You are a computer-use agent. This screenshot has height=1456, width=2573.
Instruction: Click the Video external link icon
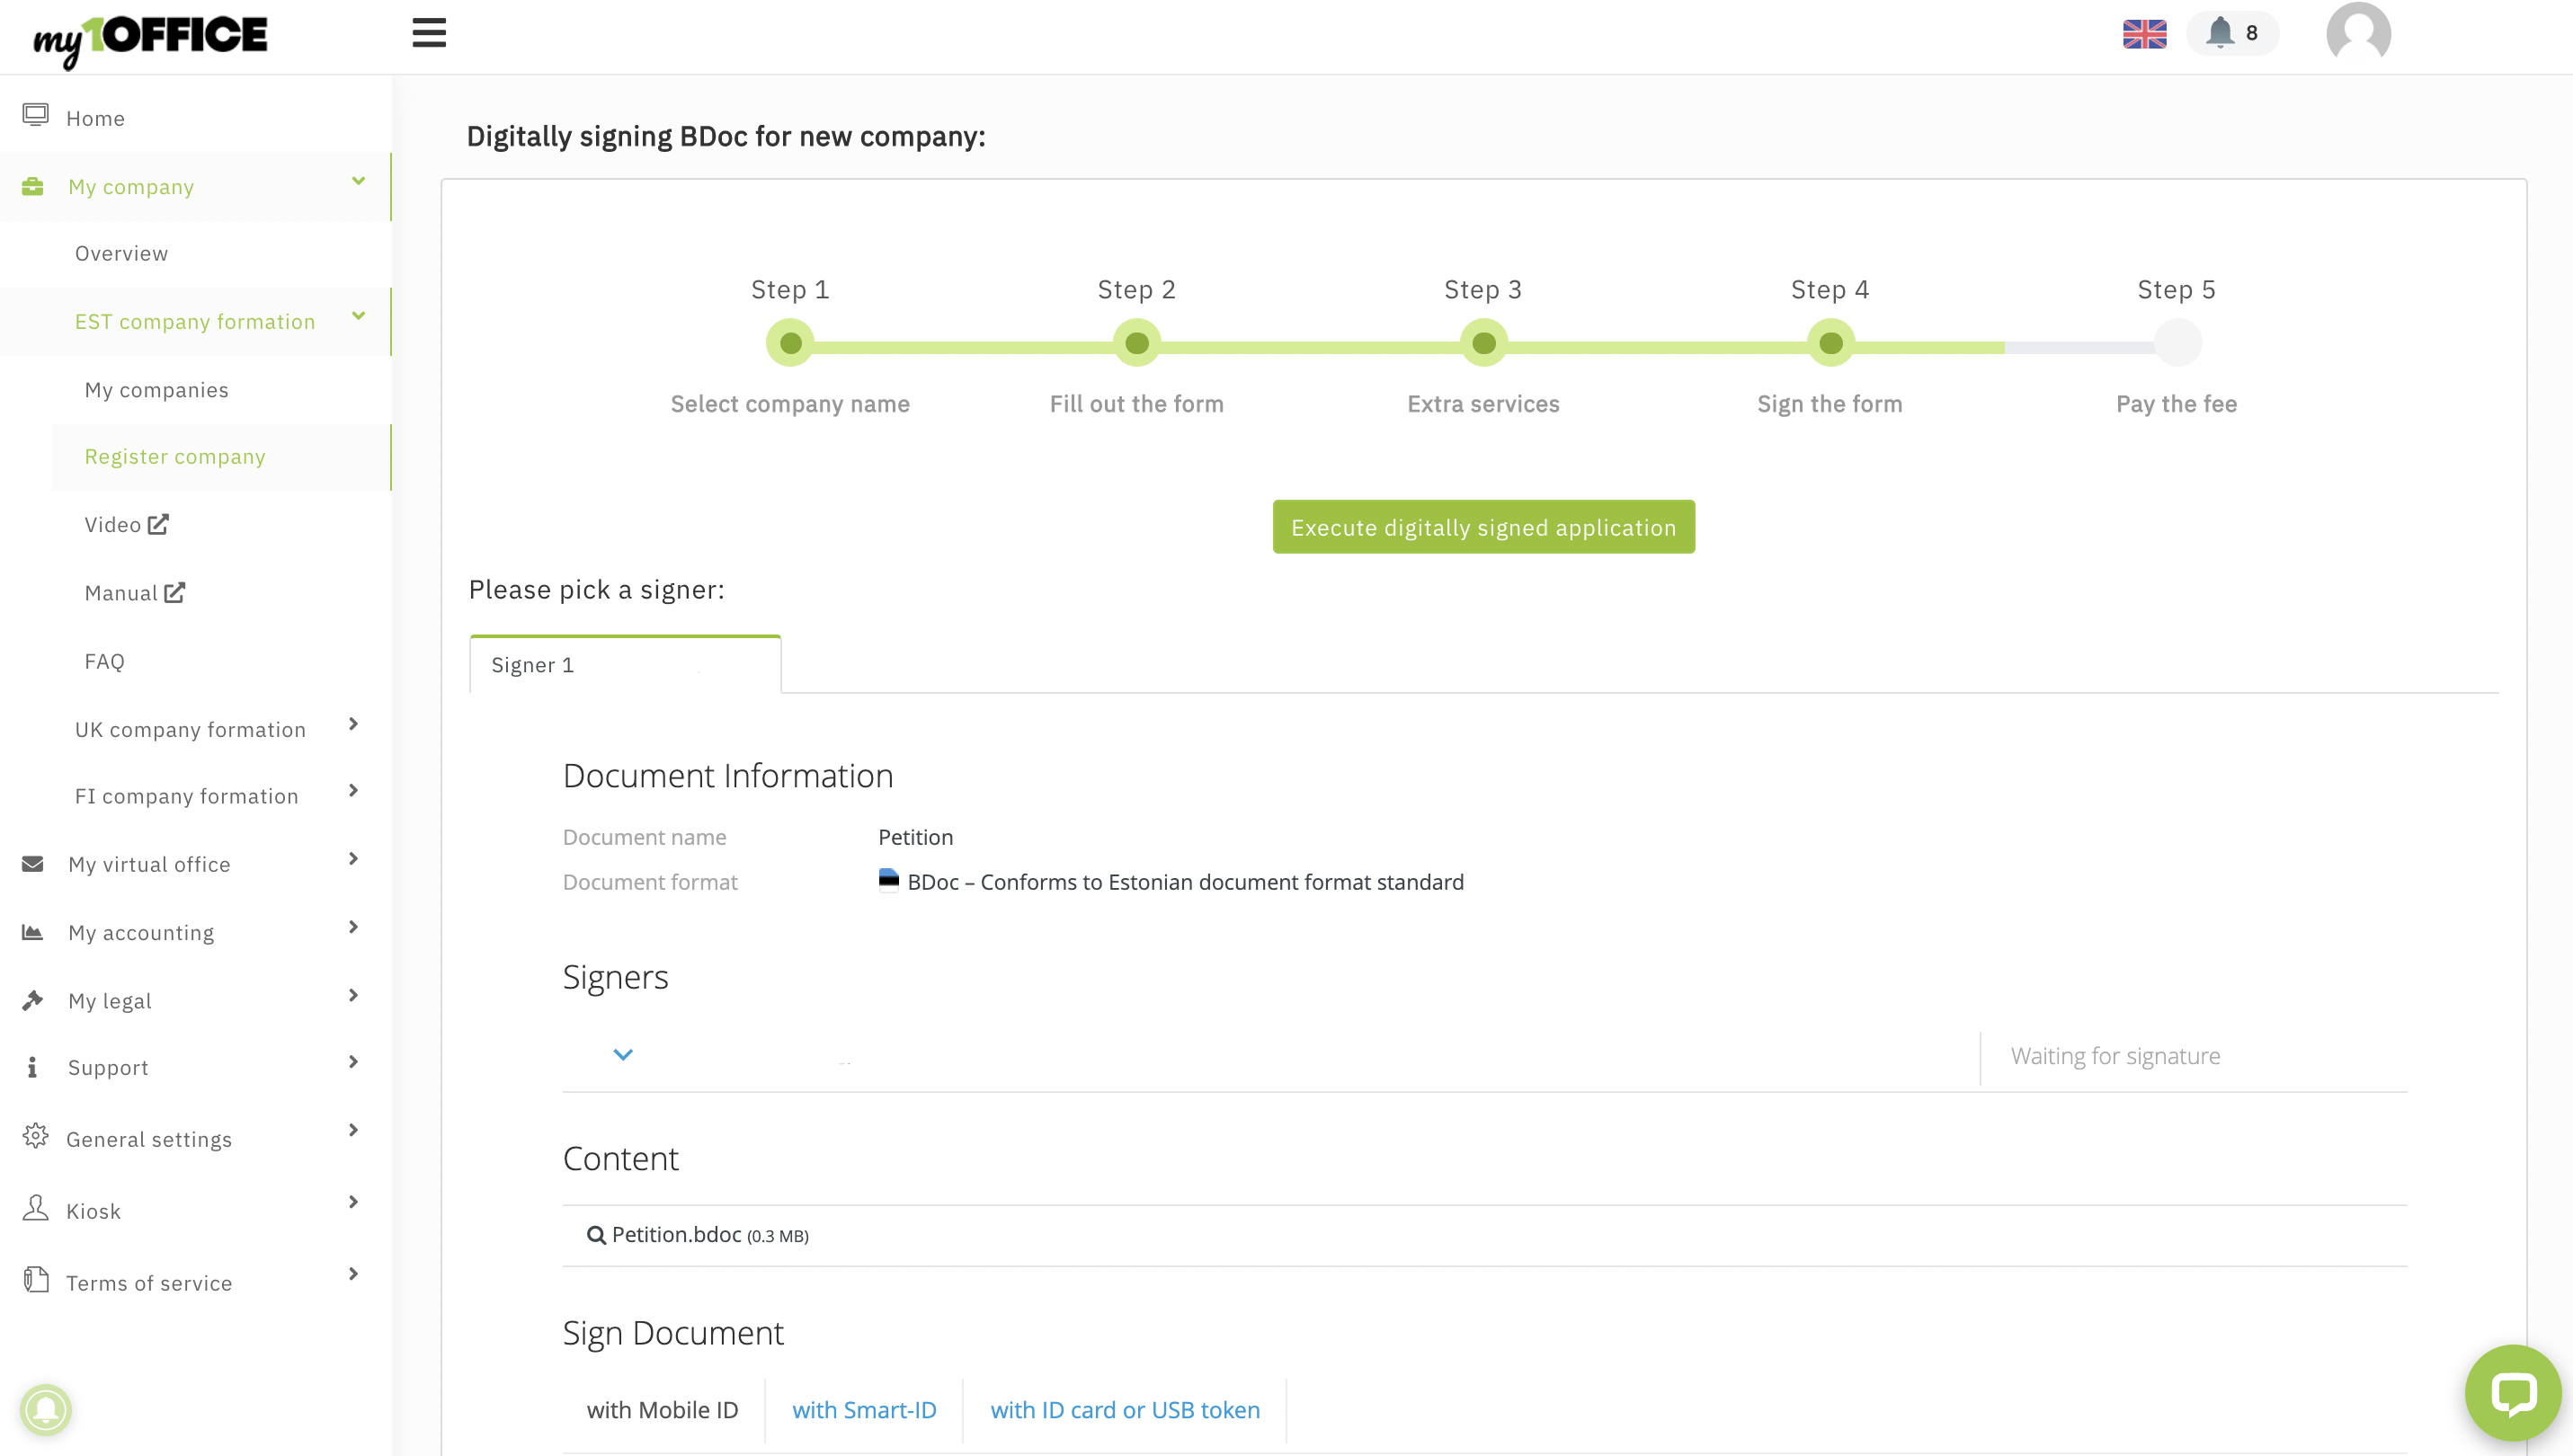click(x=158, y=524)
